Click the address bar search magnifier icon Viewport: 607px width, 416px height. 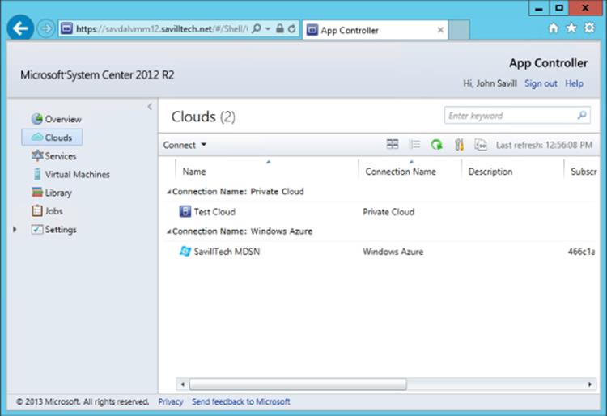[256, 28]
